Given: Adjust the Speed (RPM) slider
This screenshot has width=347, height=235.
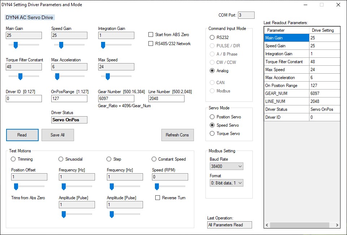Looking at the screenshot, I should (170, 187).
